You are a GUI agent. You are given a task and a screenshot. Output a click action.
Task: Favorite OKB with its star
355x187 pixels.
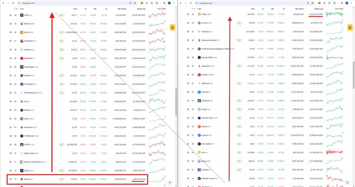tap(10, 15)
